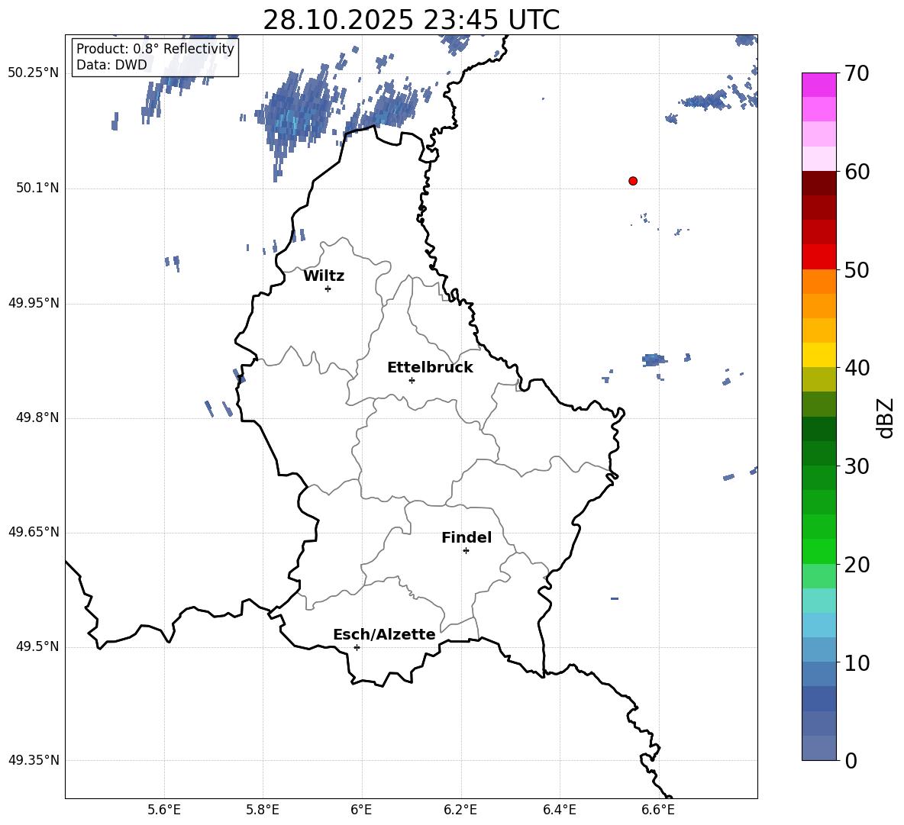Click the 20 value on the colorbar
This screenshot has width=904, height=825.
tap(856, 565)
